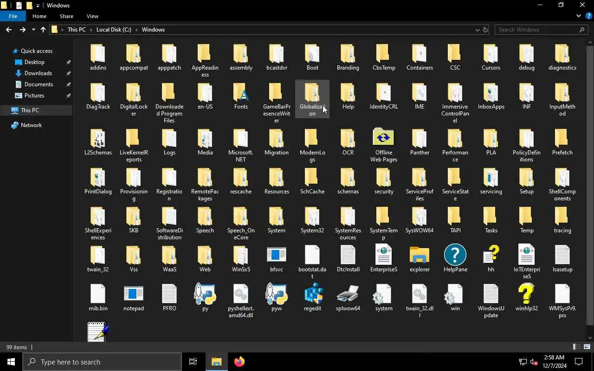This screenshot has width=594, height=371.
Task: Open the Windows Start menu
Action: (11, 362)
